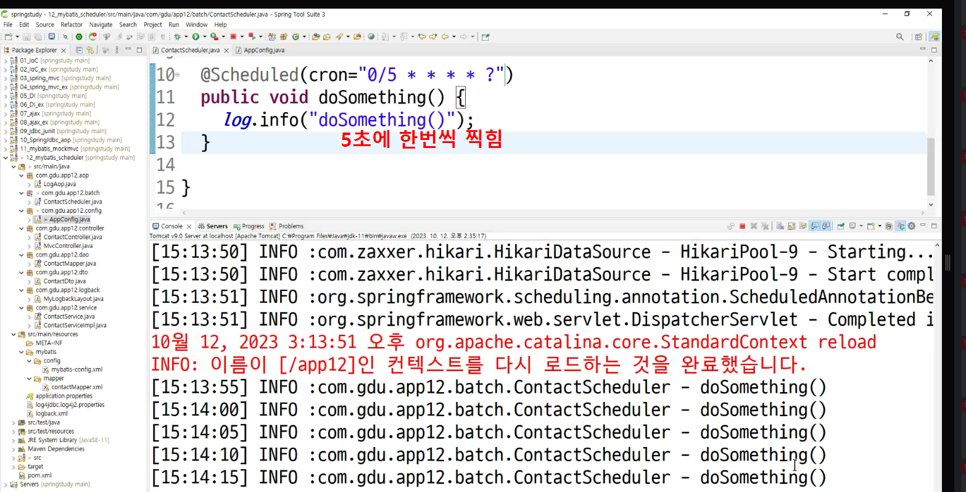966x492 pixels.
Task: Click Display Selected Console monitor icon
Action: pyautogui.click(x=852, y=226)
